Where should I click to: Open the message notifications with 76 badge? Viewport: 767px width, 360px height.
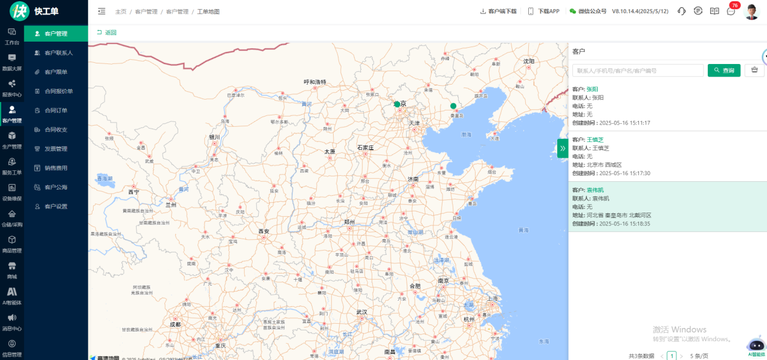[731, 11]
